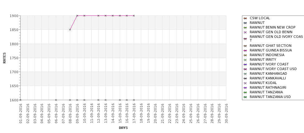The width and height of the screenshot is (304, 133).
Task: Click the CSW LOCAL legend marker icon
Action: tap(245, 18)
